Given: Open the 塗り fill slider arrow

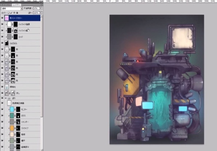Looking at the screenshot, I should pos(41,13).
